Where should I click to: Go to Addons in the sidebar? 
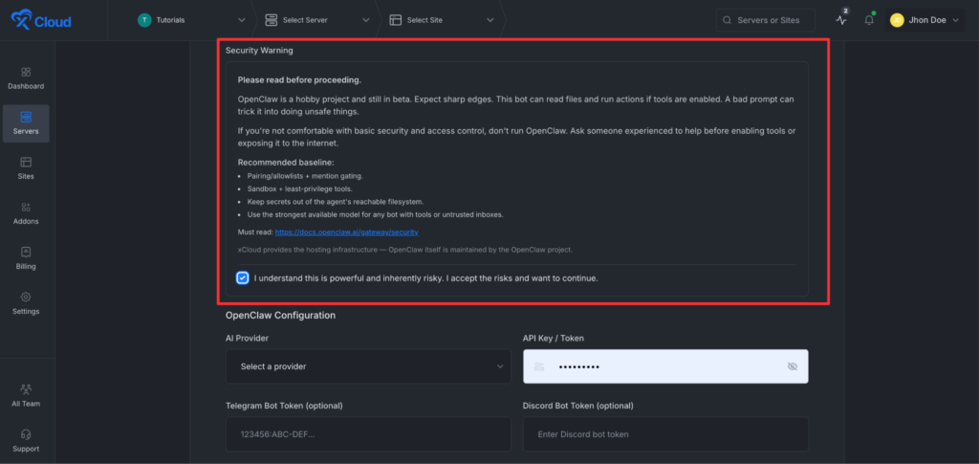(26, 208)
